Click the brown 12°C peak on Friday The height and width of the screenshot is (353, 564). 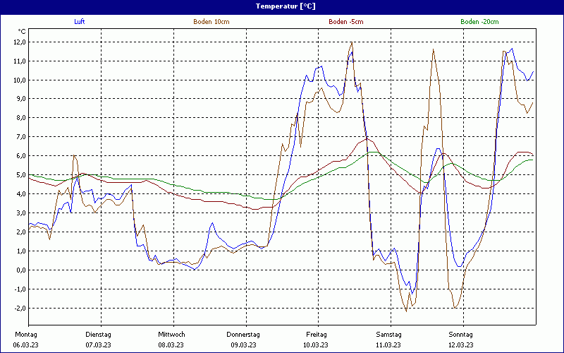tap(352, 42)
